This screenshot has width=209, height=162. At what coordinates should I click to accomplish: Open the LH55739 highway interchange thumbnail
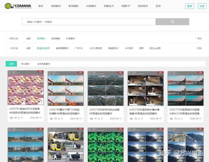click(106, 88)
